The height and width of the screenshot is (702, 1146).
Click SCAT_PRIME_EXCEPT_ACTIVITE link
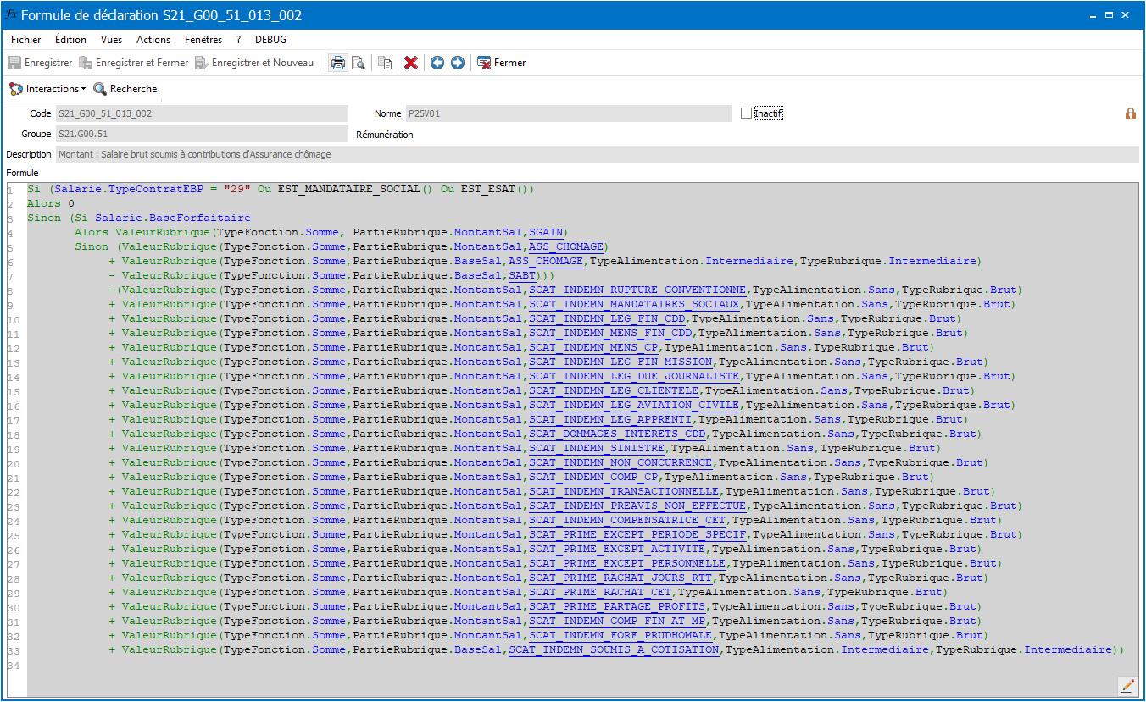(617, 549)
